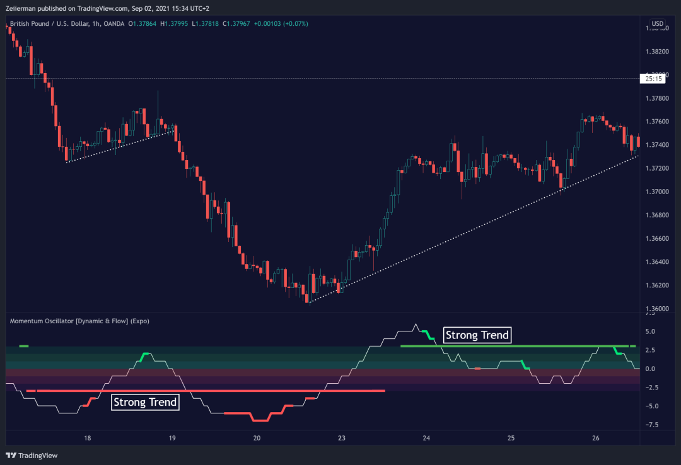
Task: Select date 23 on the time axis
Action: [x=342, y=438]
